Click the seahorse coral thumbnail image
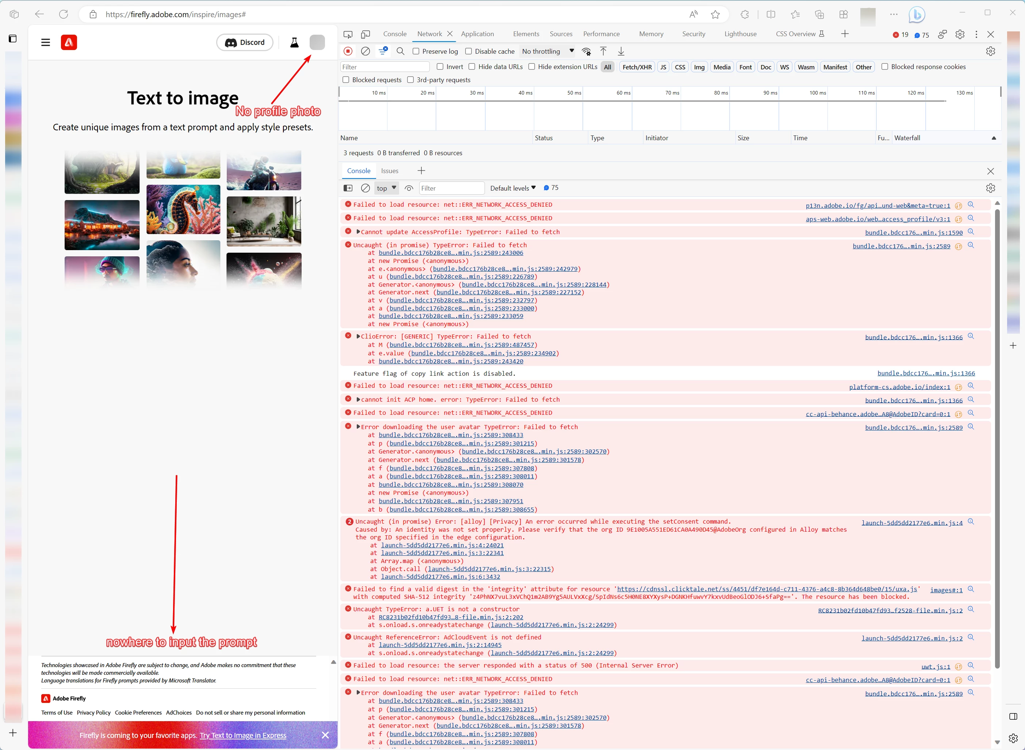The width and height of the screenshot is (1025, 750). point(183,209)
